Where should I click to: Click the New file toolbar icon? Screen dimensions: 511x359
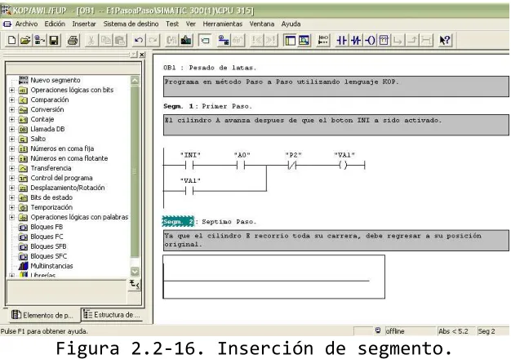[11, 41]
